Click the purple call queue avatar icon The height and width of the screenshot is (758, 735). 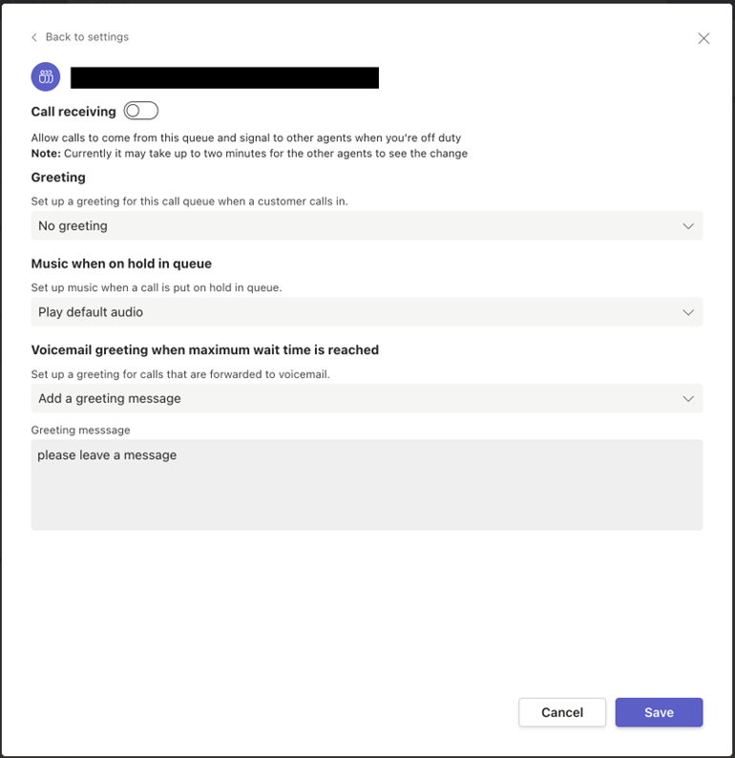point(46,77)
